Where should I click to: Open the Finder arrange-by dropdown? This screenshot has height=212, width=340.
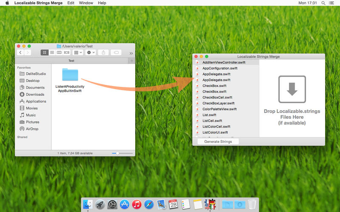[x=78, y=53]
